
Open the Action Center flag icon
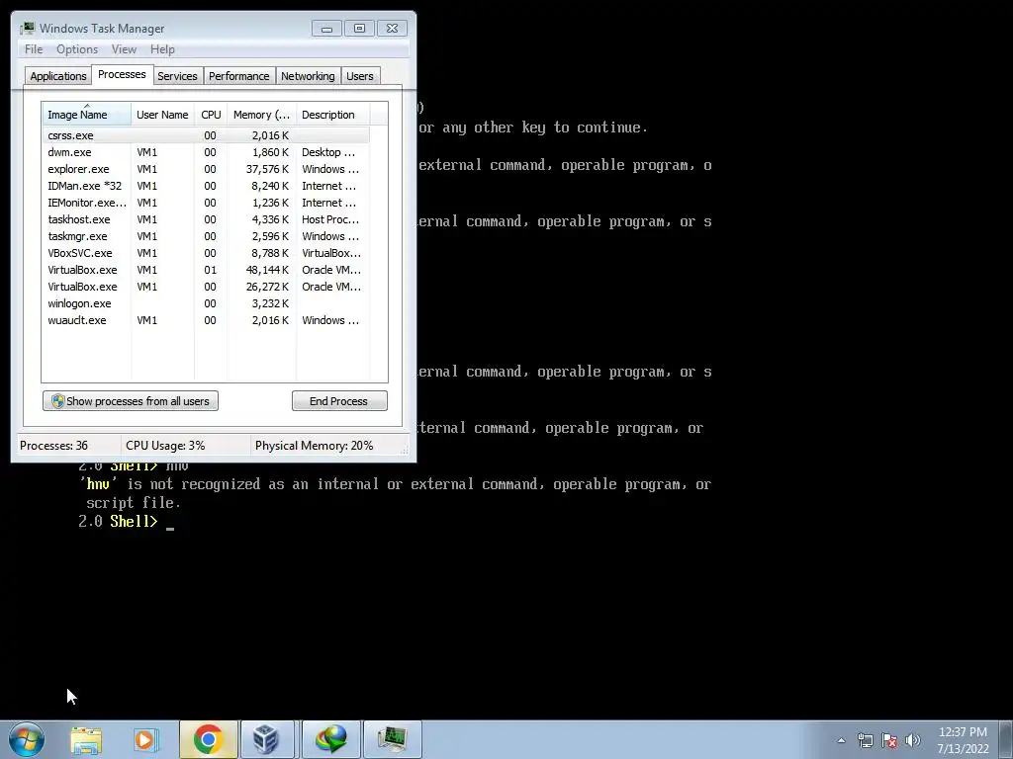point(889,740)
